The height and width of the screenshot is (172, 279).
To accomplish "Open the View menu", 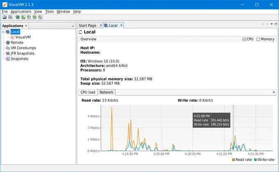I will point(38,11).
